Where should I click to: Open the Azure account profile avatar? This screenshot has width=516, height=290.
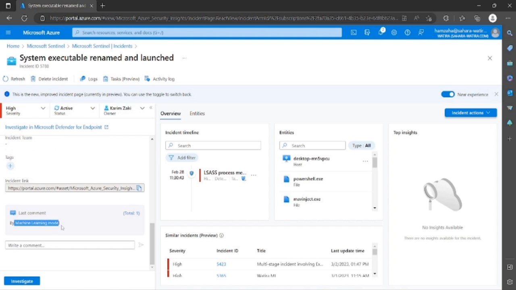pos(496,33)
